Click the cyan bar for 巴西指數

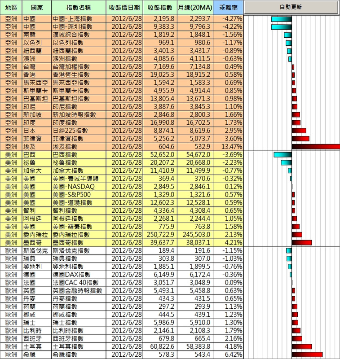[x=283, y=155]
